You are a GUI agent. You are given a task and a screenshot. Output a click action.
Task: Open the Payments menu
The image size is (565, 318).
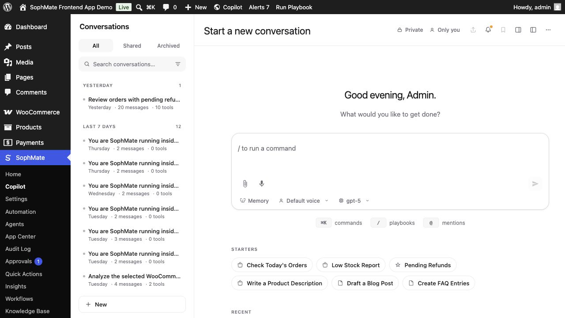(x=35, y=143)
